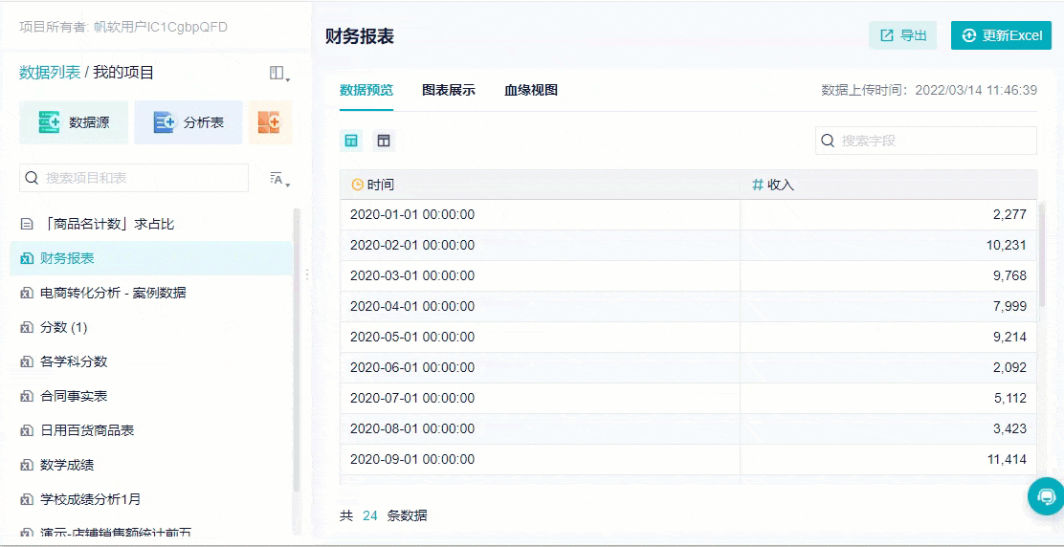Click the 导出 export button
The height and width of the screenshot is (547, 1064).
[x=903, y=35]
